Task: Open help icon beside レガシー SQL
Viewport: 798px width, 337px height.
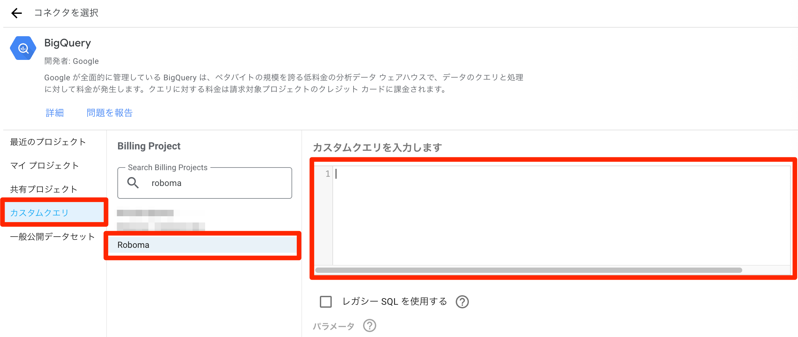Action: tap(462, 301)
